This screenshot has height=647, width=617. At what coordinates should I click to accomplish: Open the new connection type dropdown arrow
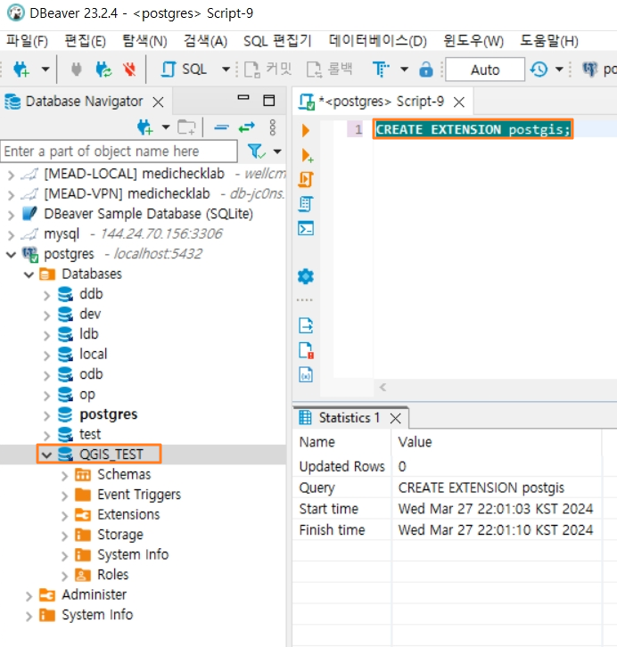(45, 70)
